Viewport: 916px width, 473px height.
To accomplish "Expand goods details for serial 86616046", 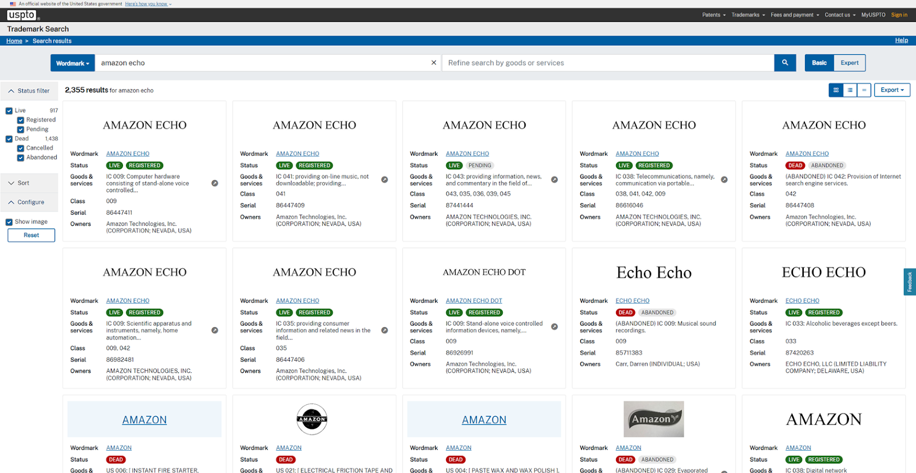I will pyautogui.click(x=724, y=180).
